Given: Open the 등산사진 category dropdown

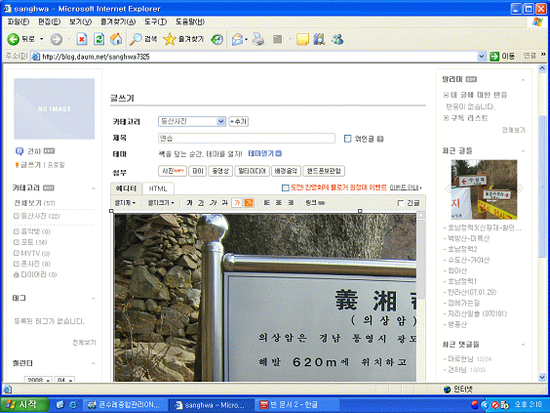Looking at the screenshot, I should click(x=192, y=121).
